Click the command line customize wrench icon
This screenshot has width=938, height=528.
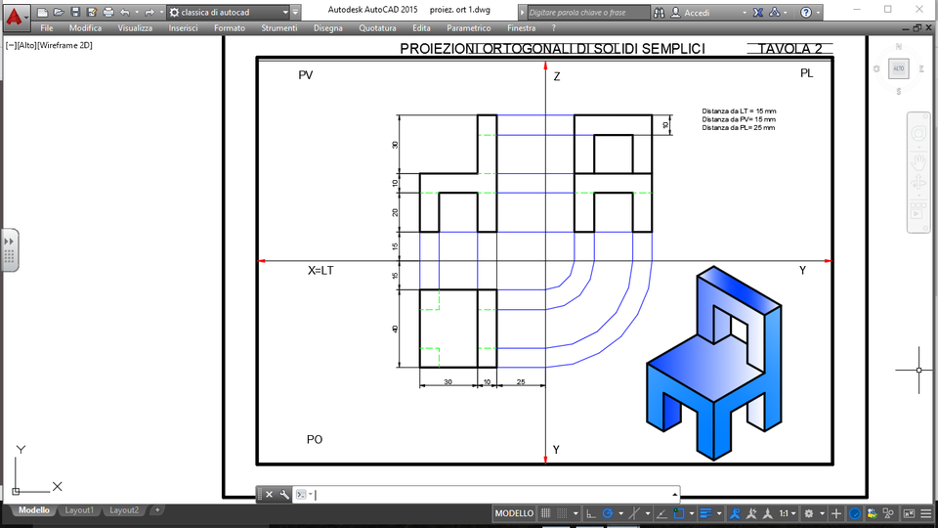tap(284, 495)
